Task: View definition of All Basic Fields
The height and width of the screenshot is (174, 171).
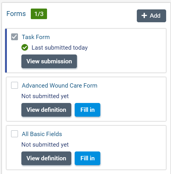Action: [x=46, y=158]
